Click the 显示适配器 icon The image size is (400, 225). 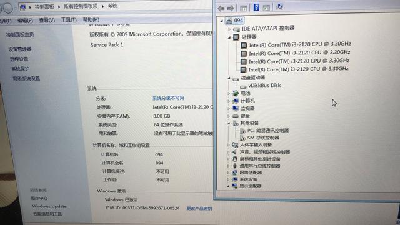pos(235,186)
